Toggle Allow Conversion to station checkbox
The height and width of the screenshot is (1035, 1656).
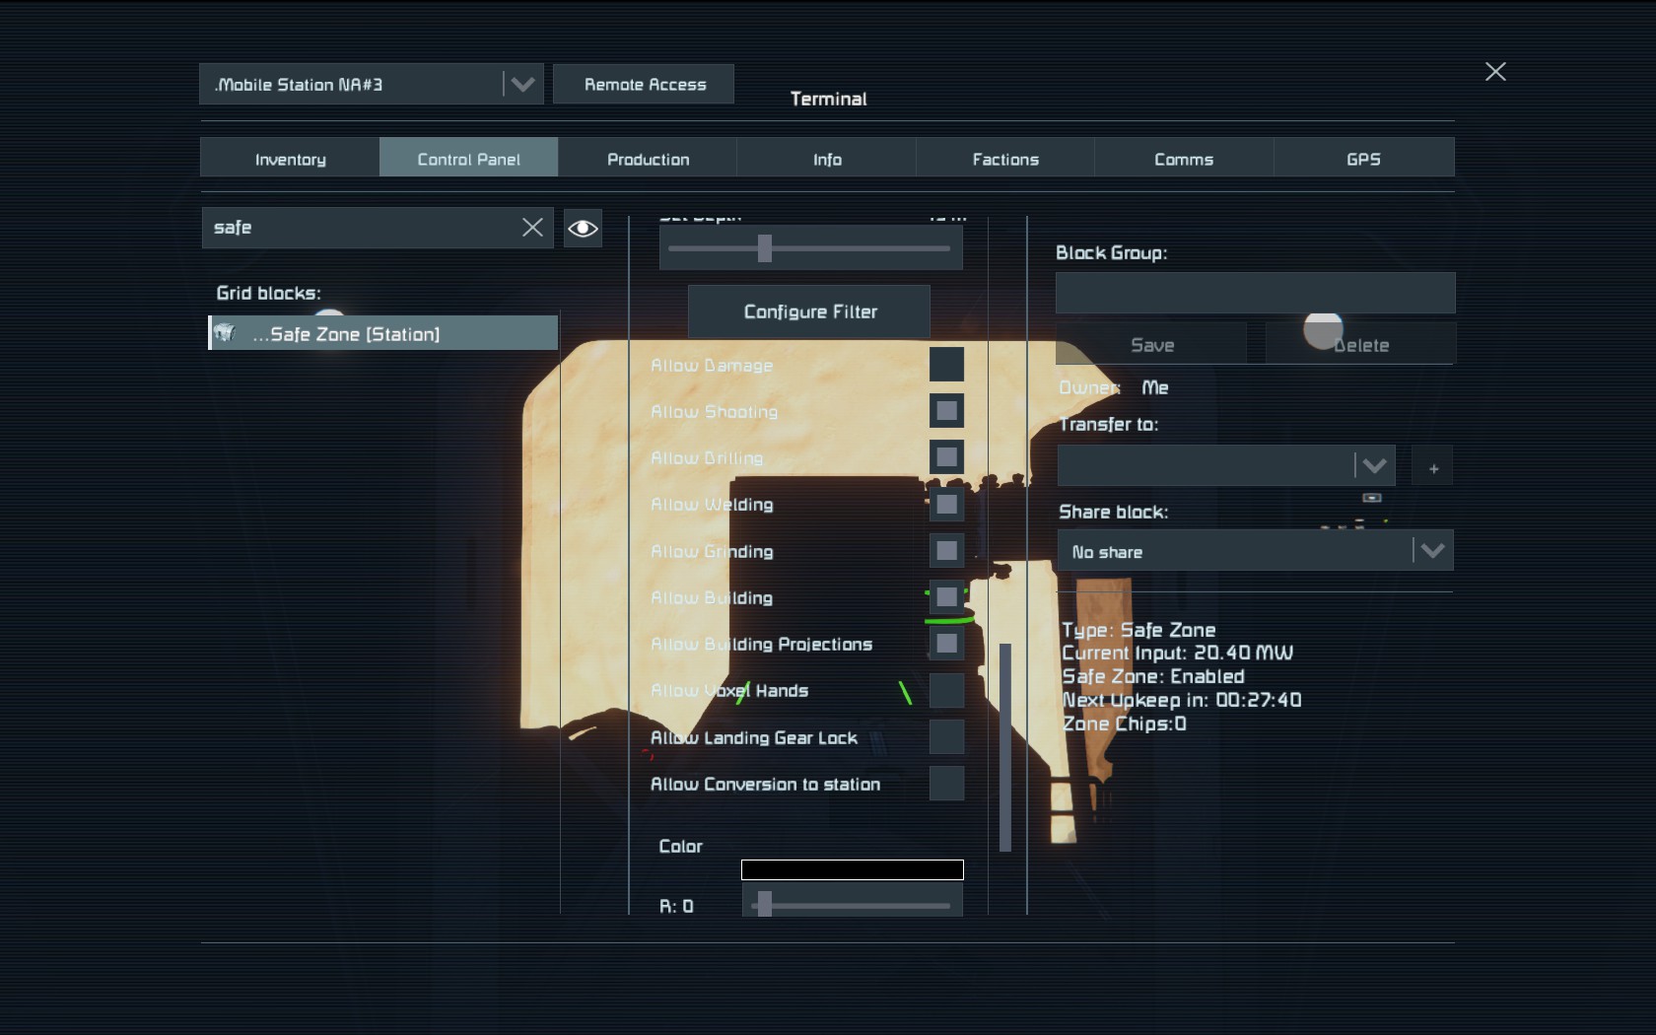click(946, 784)
